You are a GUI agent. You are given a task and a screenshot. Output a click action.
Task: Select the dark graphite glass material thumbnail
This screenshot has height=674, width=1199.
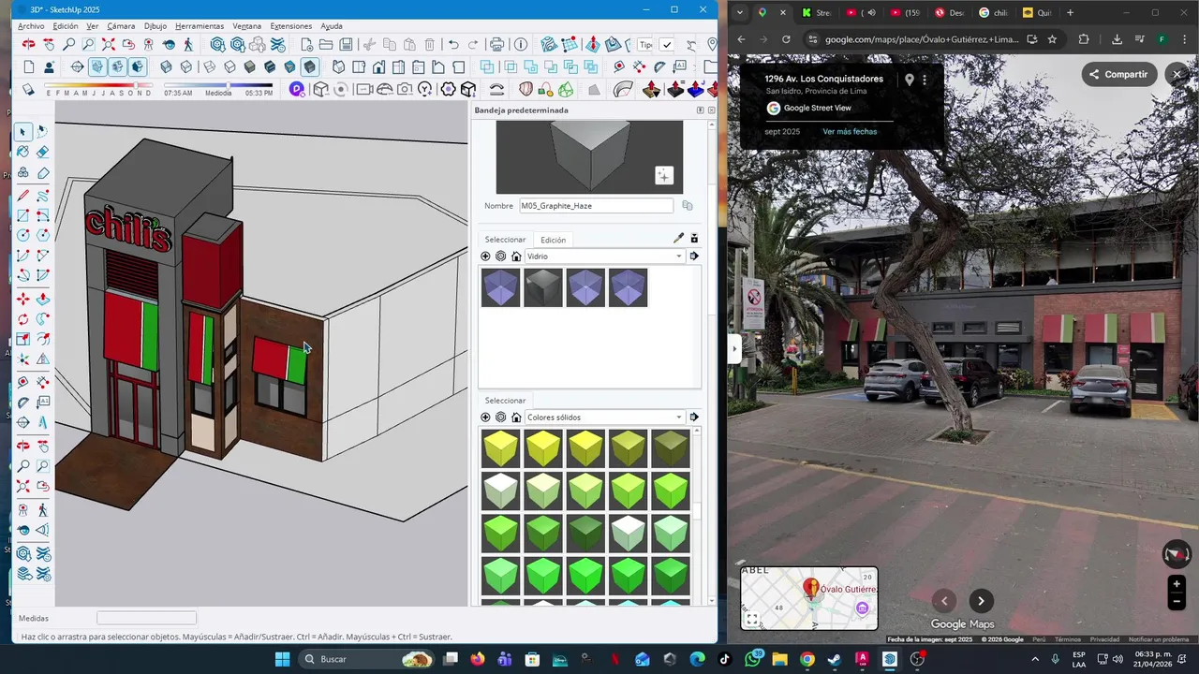pos(543,287)
